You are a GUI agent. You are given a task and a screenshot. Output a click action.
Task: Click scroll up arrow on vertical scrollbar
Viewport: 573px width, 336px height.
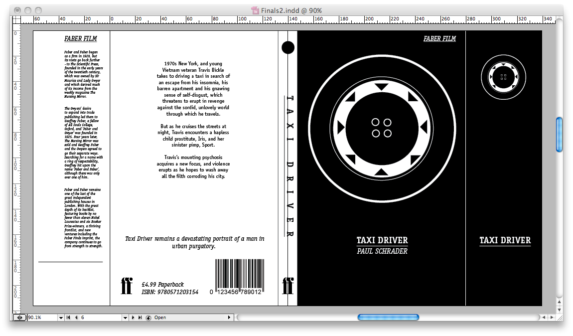click(559, 302)
